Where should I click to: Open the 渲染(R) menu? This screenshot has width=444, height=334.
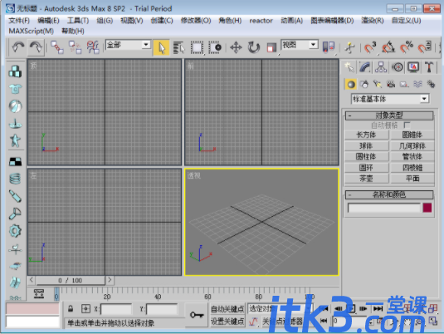373,21
